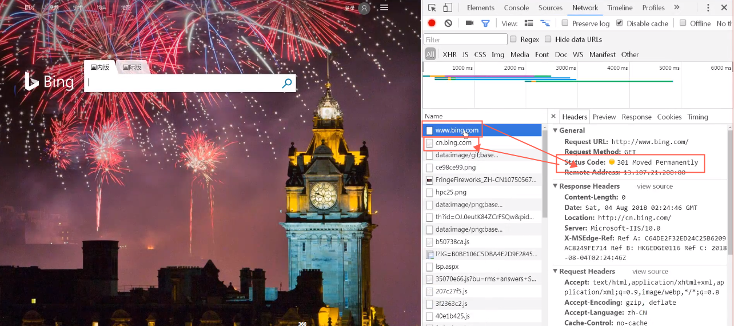
Task: Filter requests by Media
Action: click(x=520, y=54)
